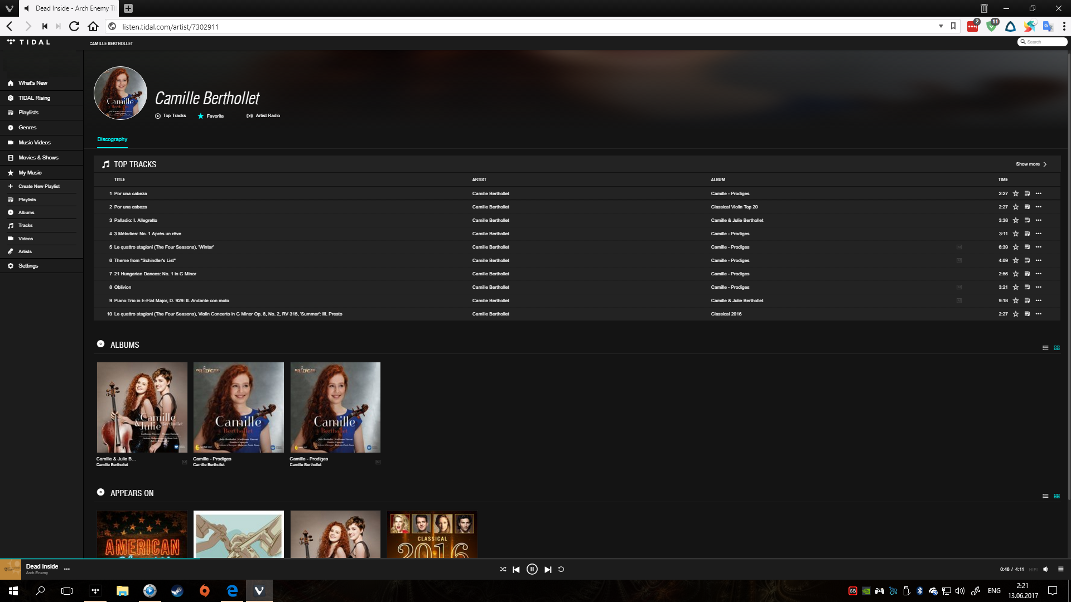This screenshot has width=1071, height=602.
Task: Skip to next track in player
Action: tap(548, 570)
